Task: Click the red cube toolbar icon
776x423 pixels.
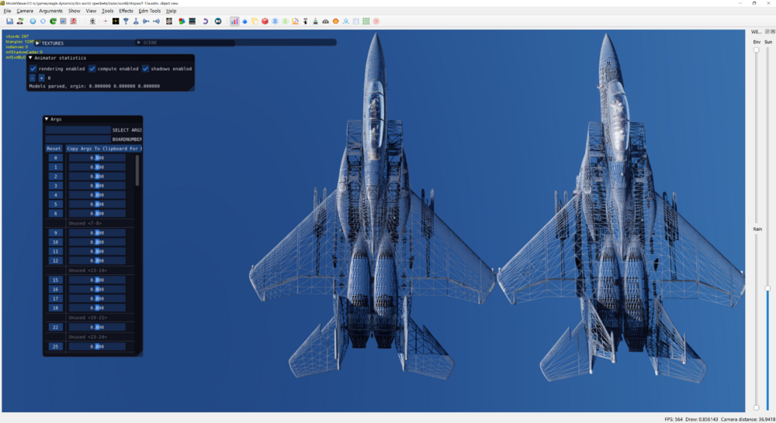Action: click(x=265, y=21)
